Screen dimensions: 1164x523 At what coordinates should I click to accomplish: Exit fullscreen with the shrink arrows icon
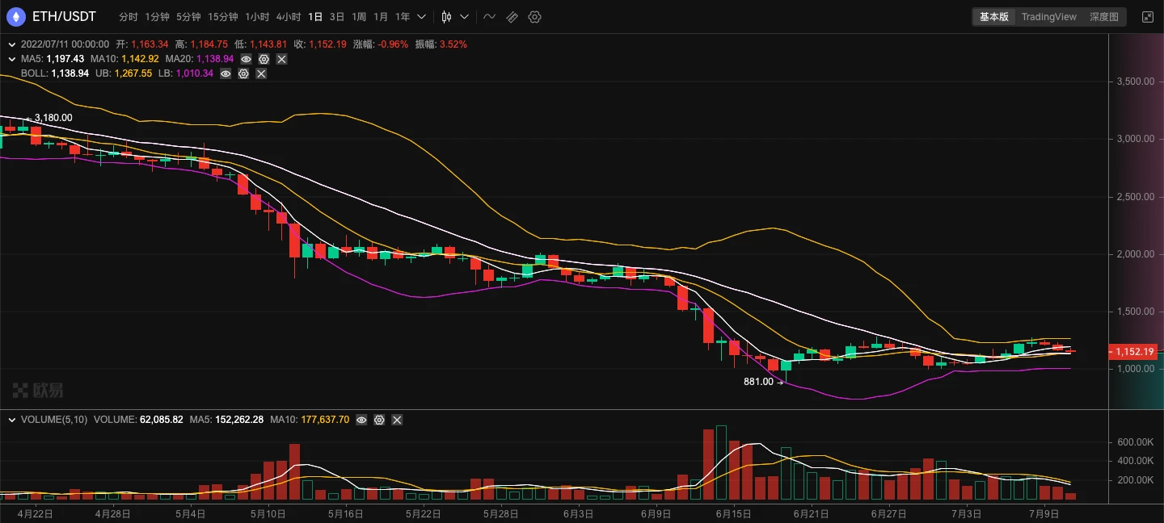[x=1147, y=17]
